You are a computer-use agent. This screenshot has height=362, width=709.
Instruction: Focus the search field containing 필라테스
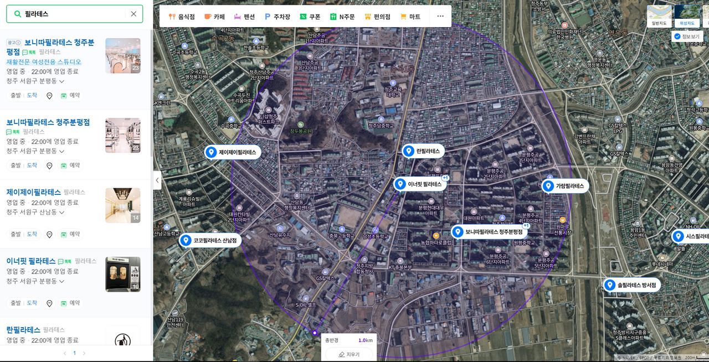pyautogui.click(x=74, y=14)
